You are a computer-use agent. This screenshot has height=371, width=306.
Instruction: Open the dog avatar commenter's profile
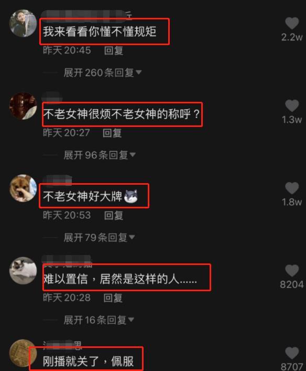coord(23,188)
